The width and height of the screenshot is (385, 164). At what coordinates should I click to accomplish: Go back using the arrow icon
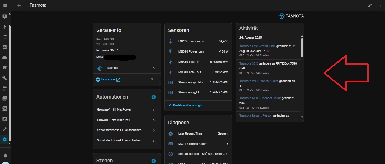click(19, 5)
